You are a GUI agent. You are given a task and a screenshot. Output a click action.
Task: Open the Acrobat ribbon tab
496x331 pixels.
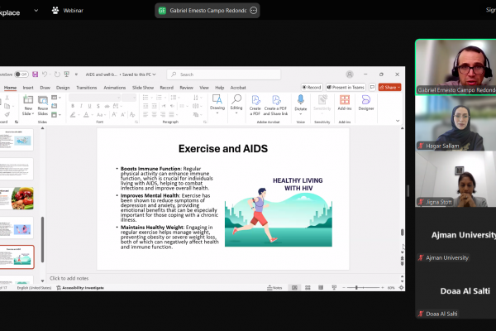[238, 88]
